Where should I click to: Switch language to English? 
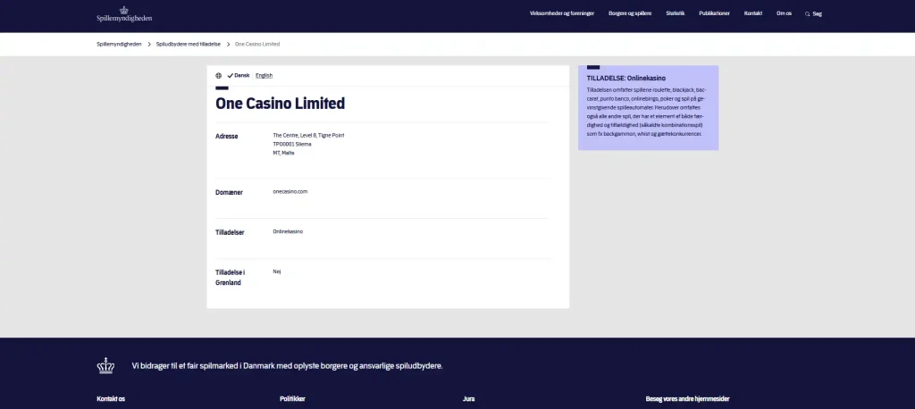264,75
